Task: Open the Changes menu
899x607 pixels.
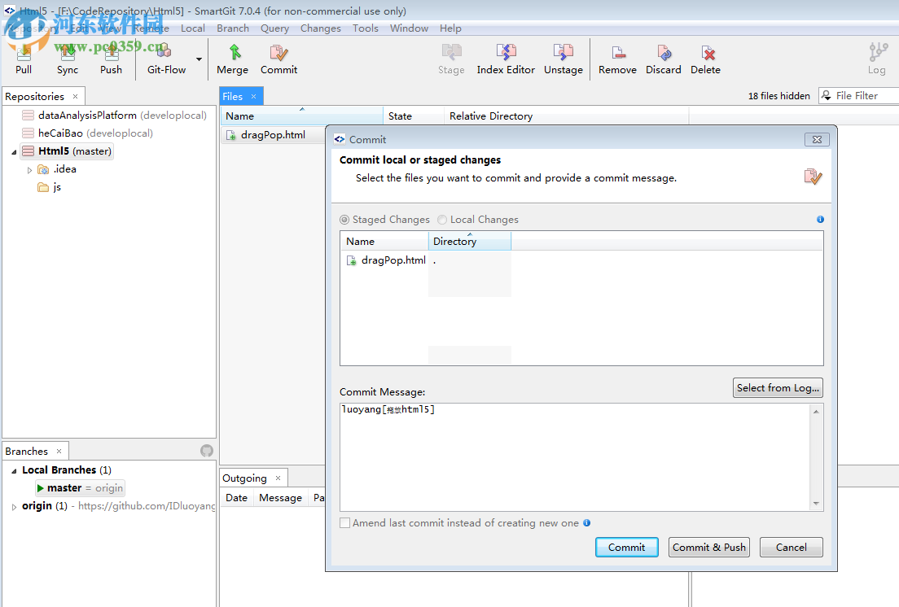Action: pos(321,28)
